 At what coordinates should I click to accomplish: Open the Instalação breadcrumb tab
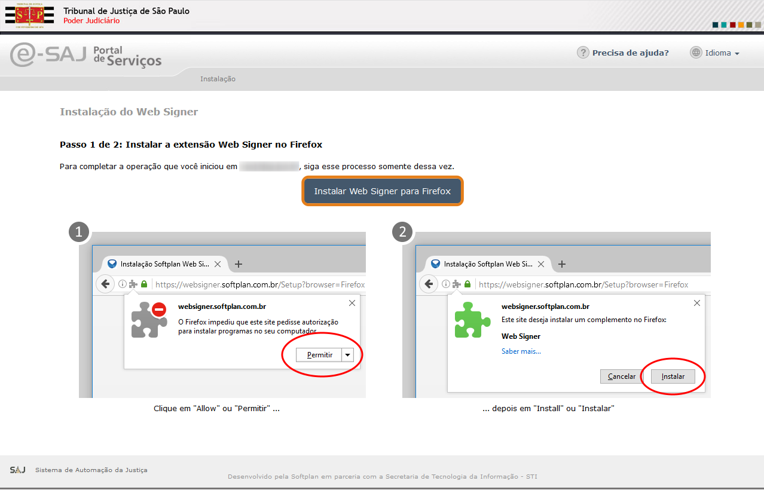pyautogui.click(x=218, y=79)
